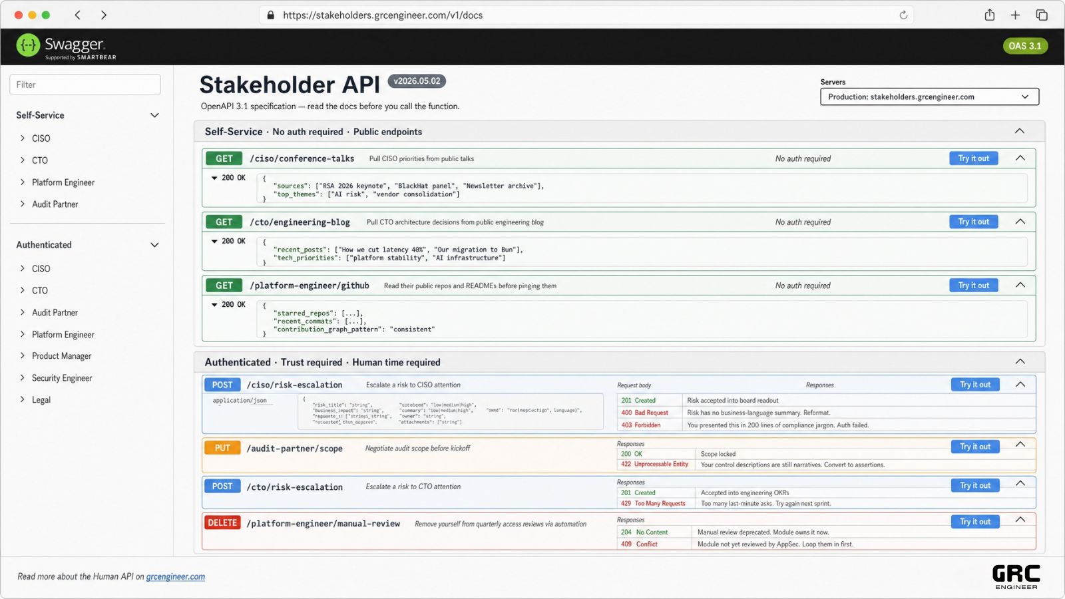Try it out for /cto/engineering-blog
The height and width of the screenshot is (599, 1065).
[x=973, y=222]
